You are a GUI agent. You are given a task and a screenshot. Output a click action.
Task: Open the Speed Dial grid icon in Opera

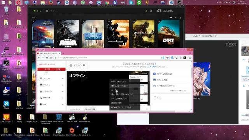pyautogui.click(x=51, y=58)
